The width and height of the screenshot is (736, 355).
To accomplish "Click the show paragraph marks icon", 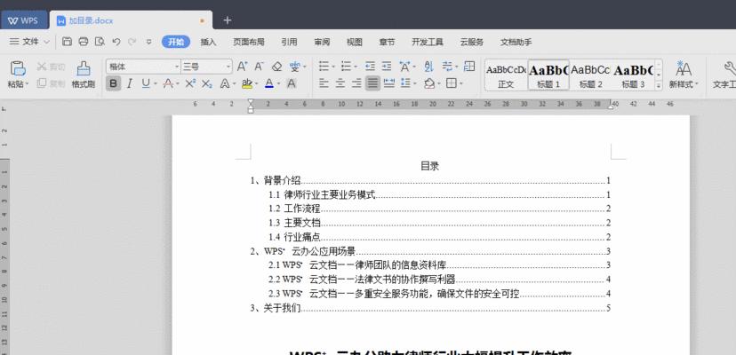I will click(x=447, y=67).
